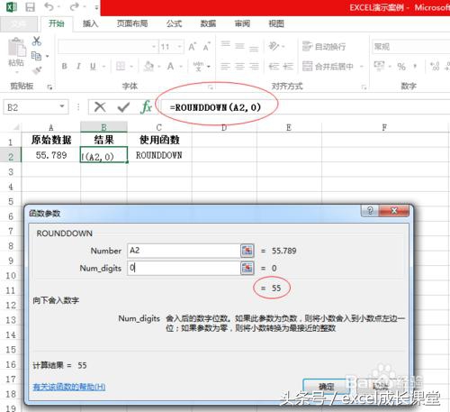The image size is (450, 412).
Task: Click the Number input field A2
Action: click(184, 251)
